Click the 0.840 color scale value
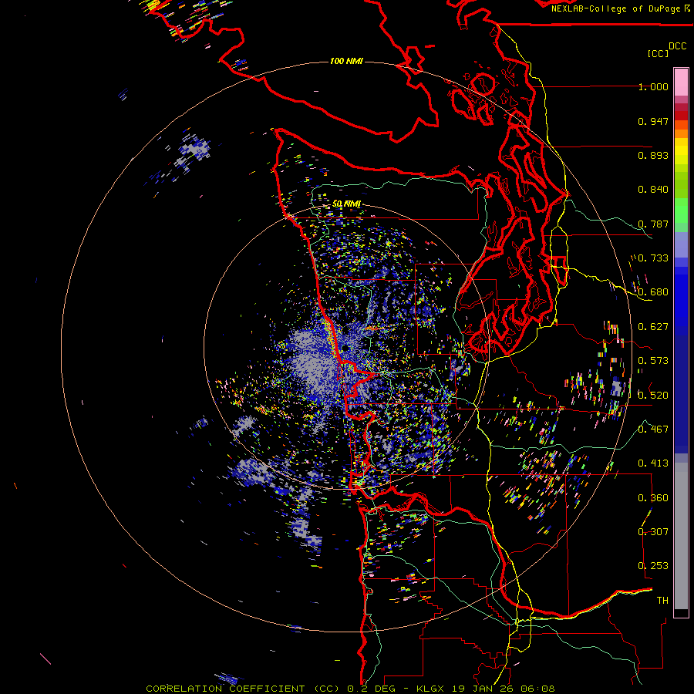Viewport: 694px width, 694px height. pyautogui.click(x=653, y=190)
